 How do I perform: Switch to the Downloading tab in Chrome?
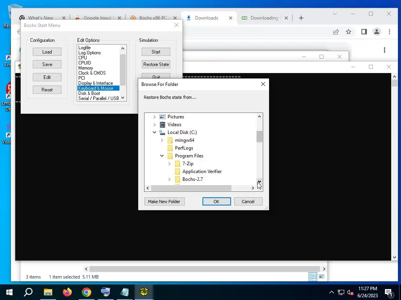pyautogui.click(x=264, y=18)
